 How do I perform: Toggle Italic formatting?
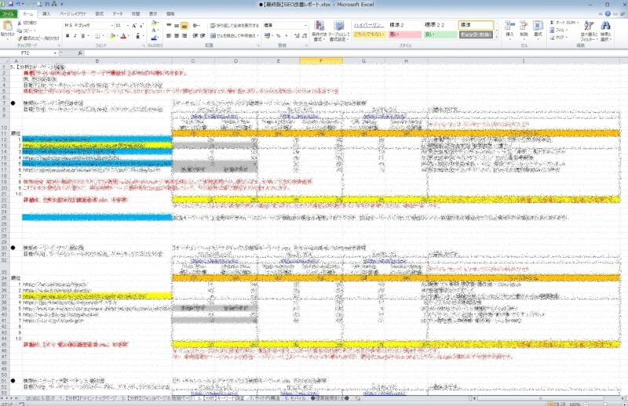tap(75, 36)
